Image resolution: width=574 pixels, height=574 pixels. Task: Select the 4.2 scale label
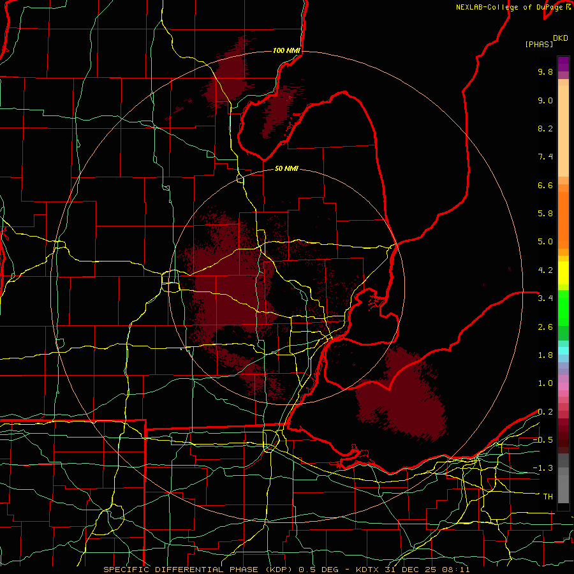tap(545, 270)
